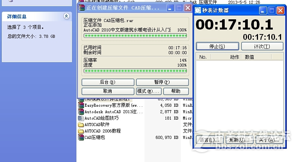This screenshot has height=162, width=300.
Task: Click the AutoCAD绘图技巧 file name
Action: coord(102,118)
